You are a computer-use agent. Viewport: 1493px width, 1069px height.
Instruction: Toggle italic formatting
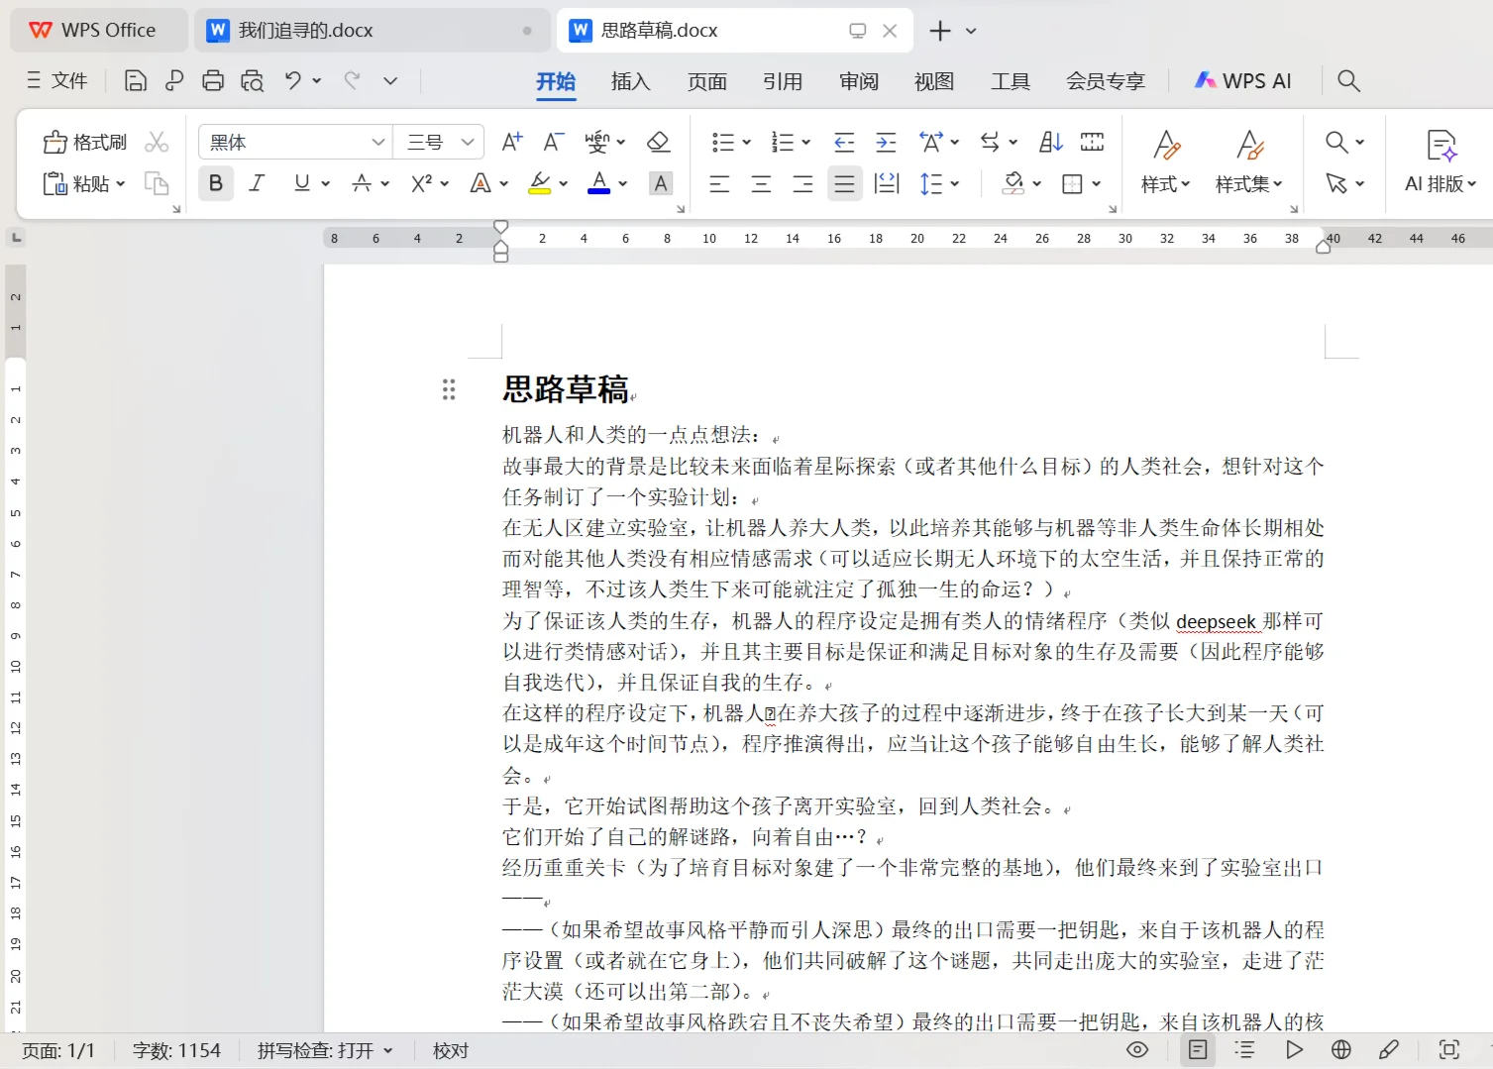[x=257, y=183]
